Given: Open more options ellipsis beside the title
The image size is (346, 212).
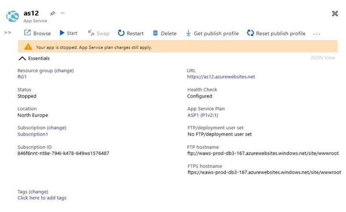Looking at the screenshot, I should pyautogui.click(x=63, y=13).
